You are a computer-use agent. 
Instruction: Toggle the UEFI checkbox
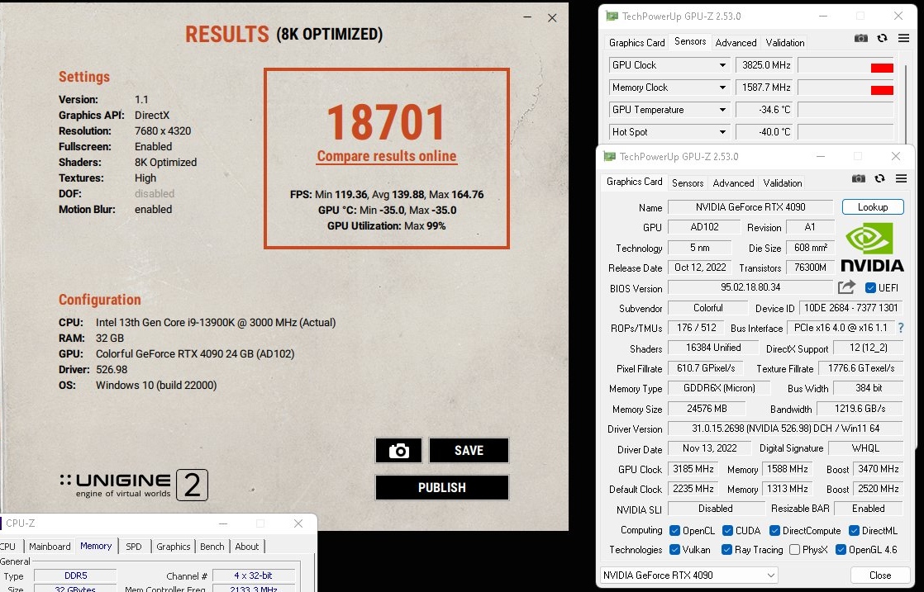click(x=870, y=288)
